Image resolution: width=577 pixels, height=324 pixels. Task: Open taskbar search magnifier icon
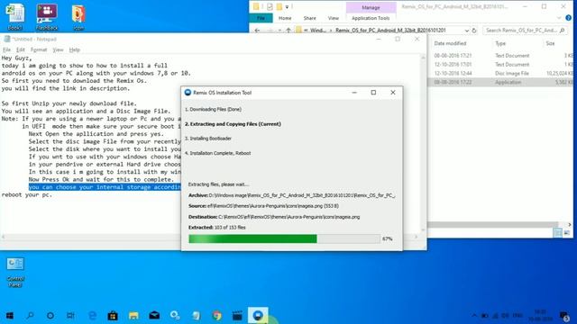coord(30,315)
